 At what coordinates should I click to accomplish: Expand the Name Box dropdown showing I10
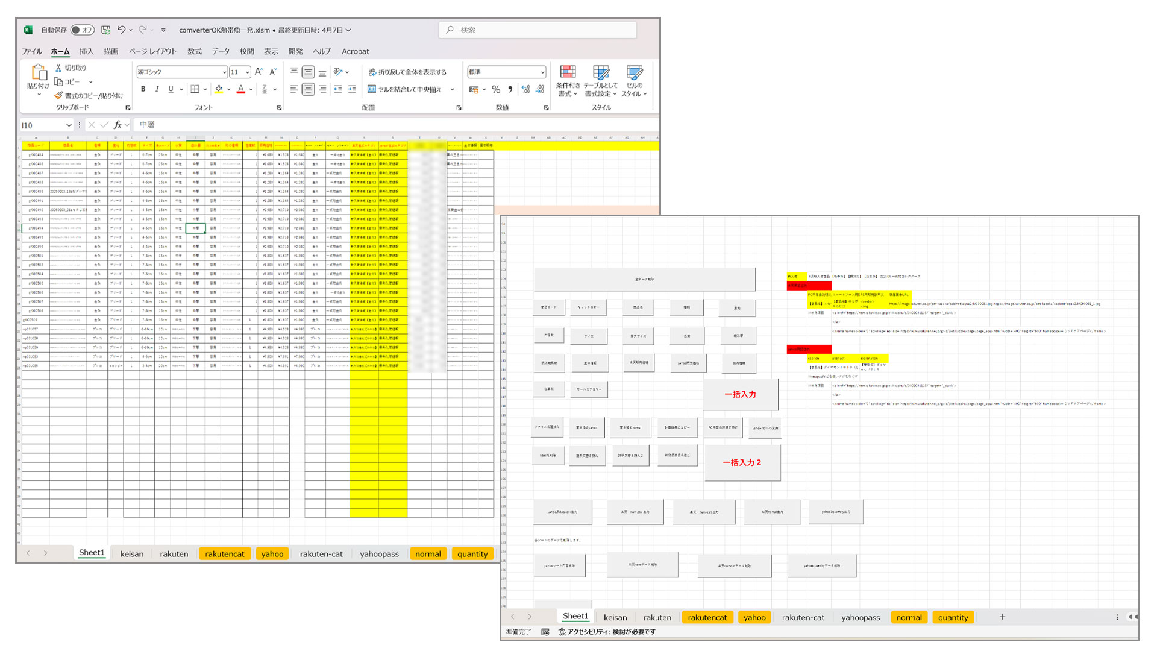click(69, 125)
